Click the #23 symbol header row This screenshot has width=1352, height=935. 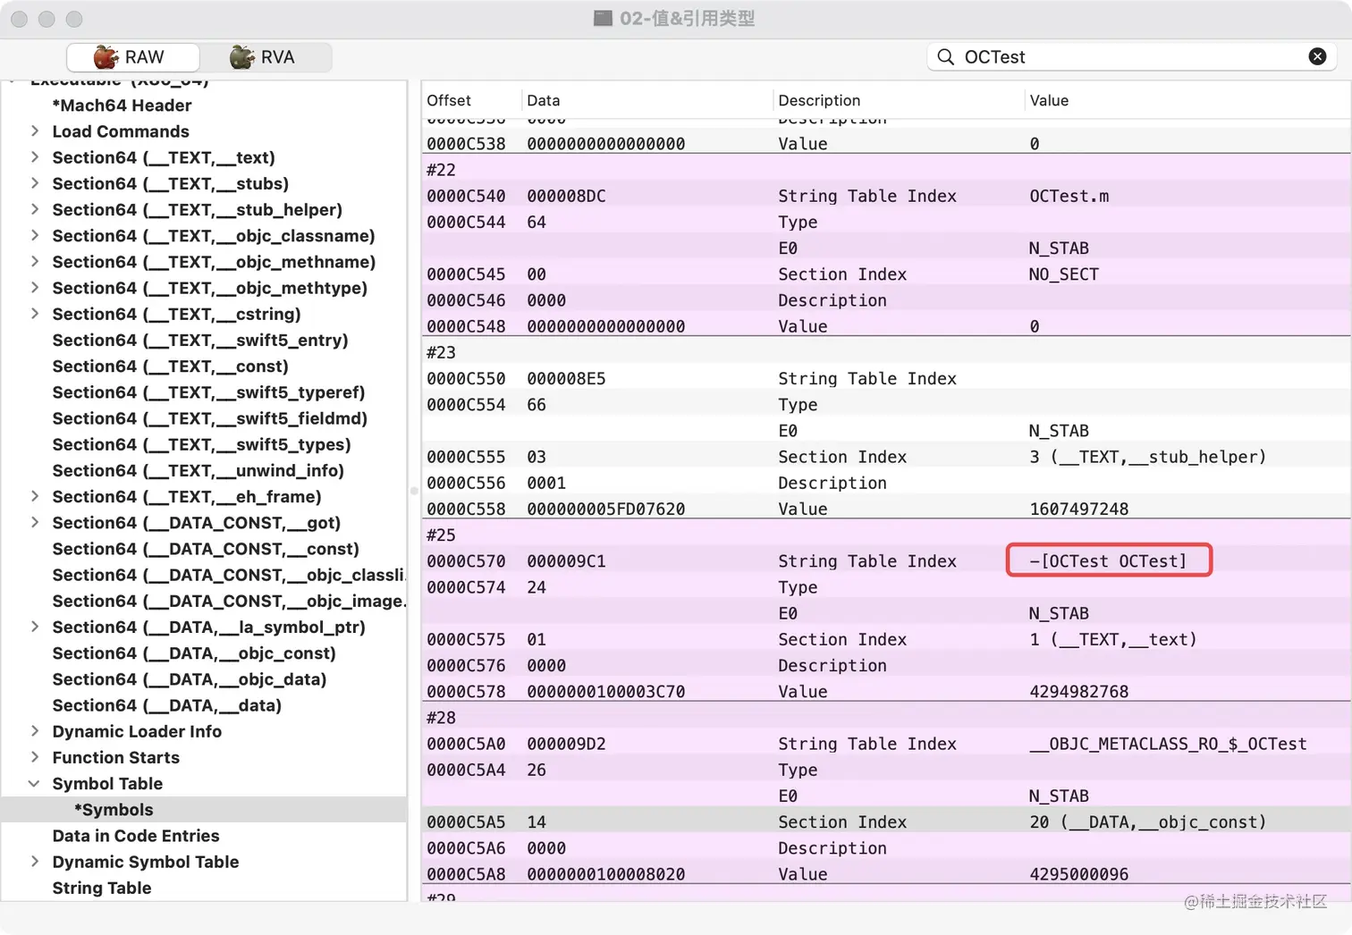pos(885,352)
